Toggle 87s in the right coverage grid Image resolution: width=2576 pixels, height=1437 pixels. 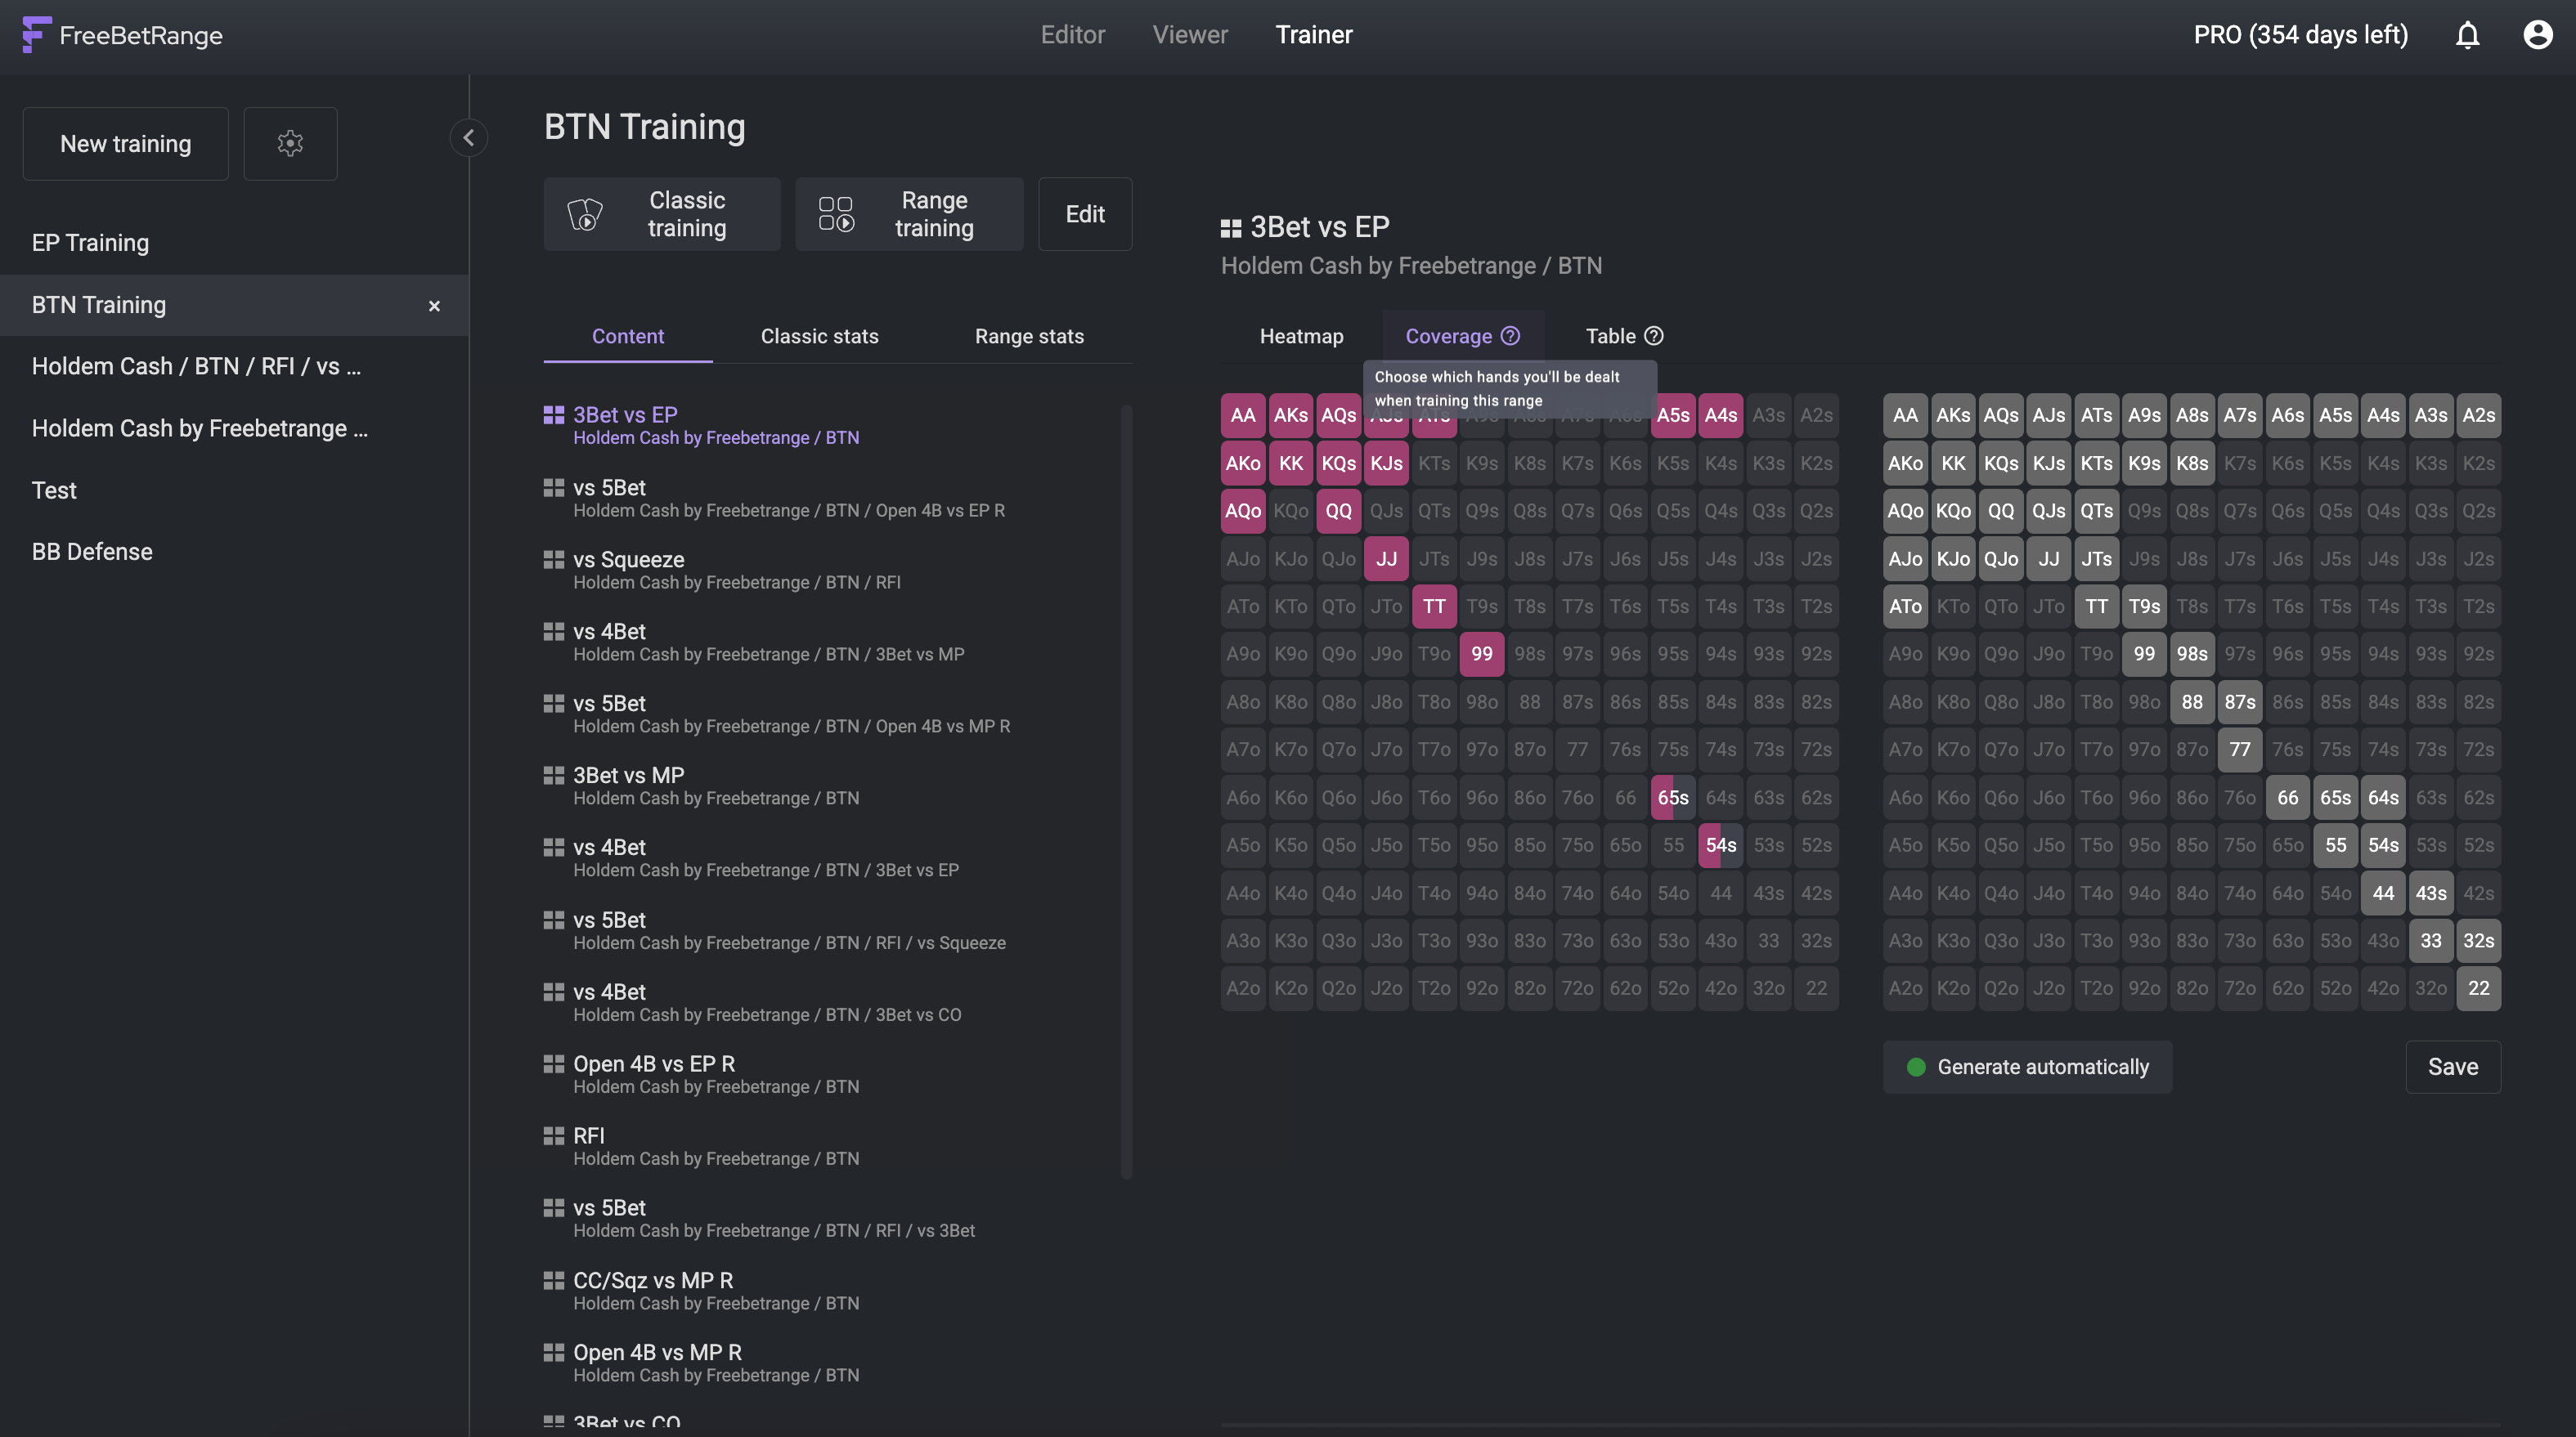pyautogui.click(x=2239, y=701)
